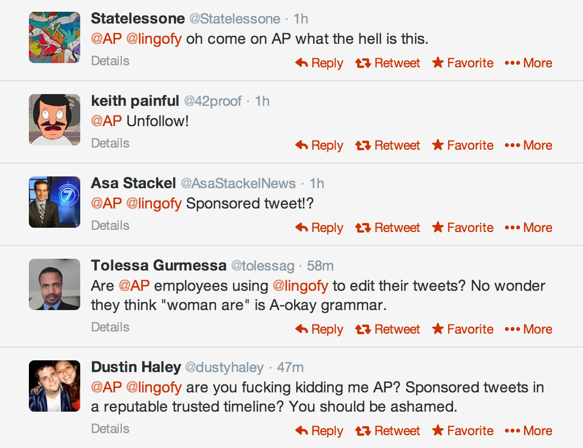The image size is (583, 448).
Task: Open Dustin Haley's profile name link
Action: [136, 367]
